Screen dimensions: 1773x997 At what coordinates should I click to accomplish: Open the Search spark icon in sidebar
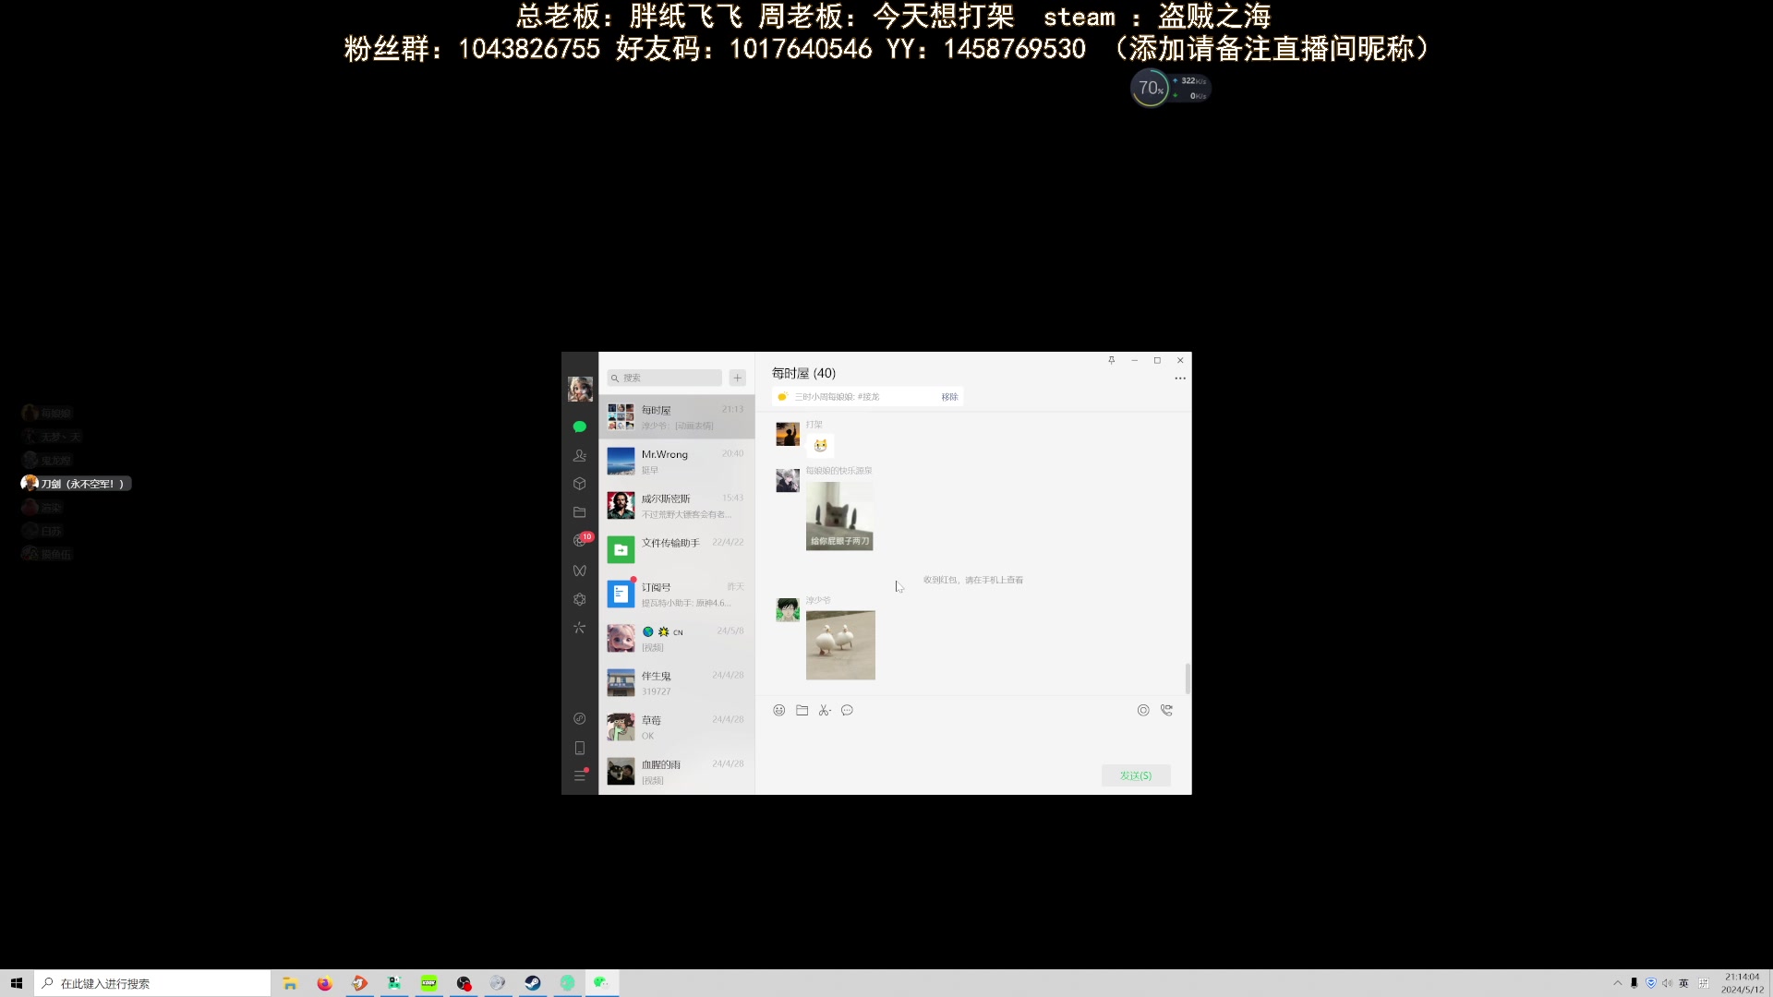580,628
